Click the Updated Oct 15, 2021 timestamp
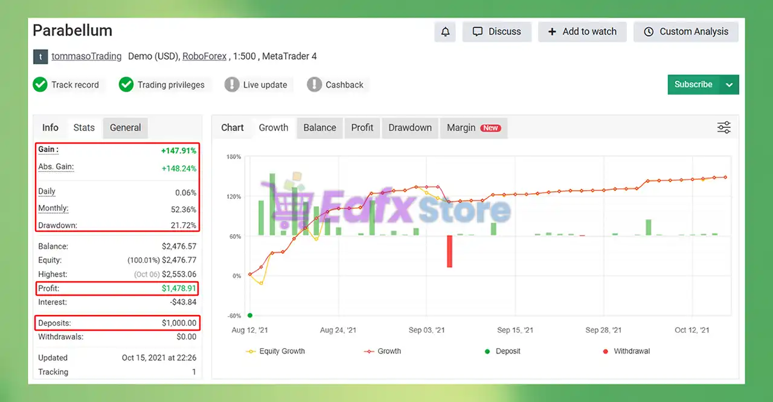This screenshot has height=402, width=773. [x=159, y=358]
